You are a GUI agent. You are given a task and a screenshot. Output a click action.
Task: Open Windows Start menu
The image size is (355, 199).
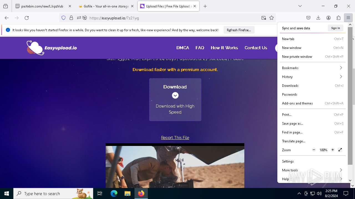click(7, 193)
